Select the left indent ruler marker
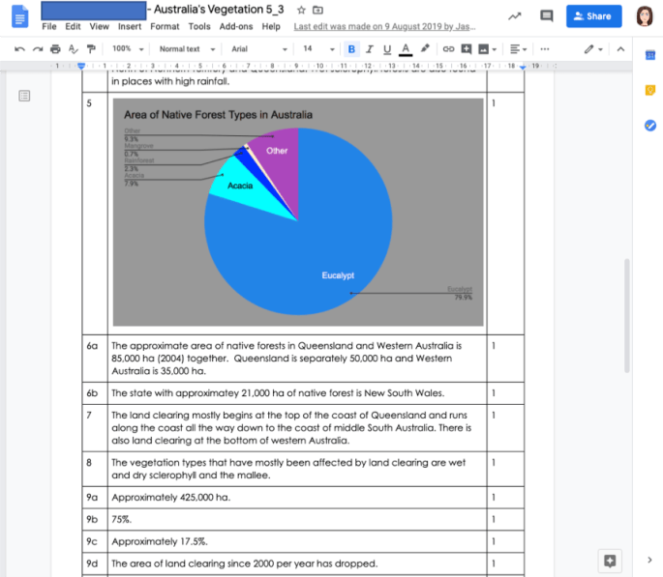This screenshot has width=663, height=577. click(81, 66)
